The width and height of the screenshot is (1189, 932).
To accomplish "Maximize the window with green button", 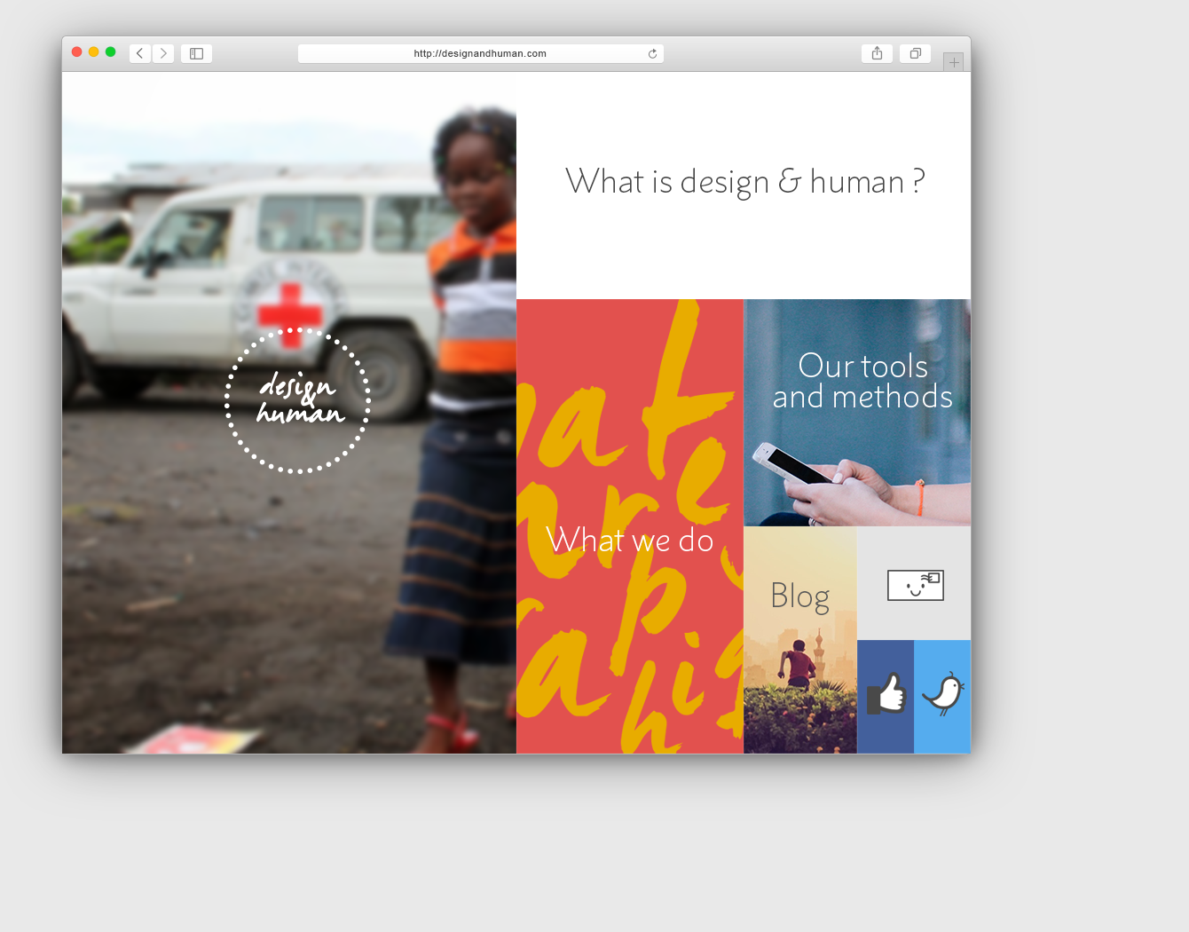I will click(110, 51).
